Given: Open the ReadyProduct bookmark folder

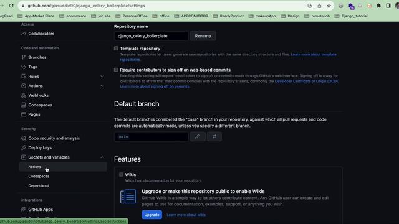Looking at the screenshot, I should (x=228, y=16).
